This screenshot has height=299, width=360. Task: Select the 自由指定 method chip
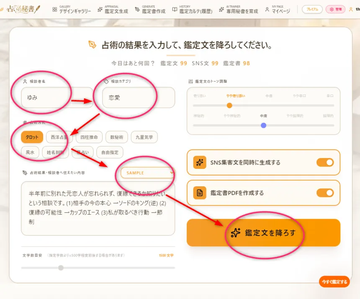(x=110, y=152)
